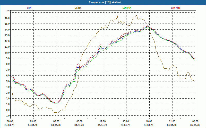This screenshot has height=128, width=206.
Task: Click the 11,0 y-axis value
Action: click(x=7, y=47)
